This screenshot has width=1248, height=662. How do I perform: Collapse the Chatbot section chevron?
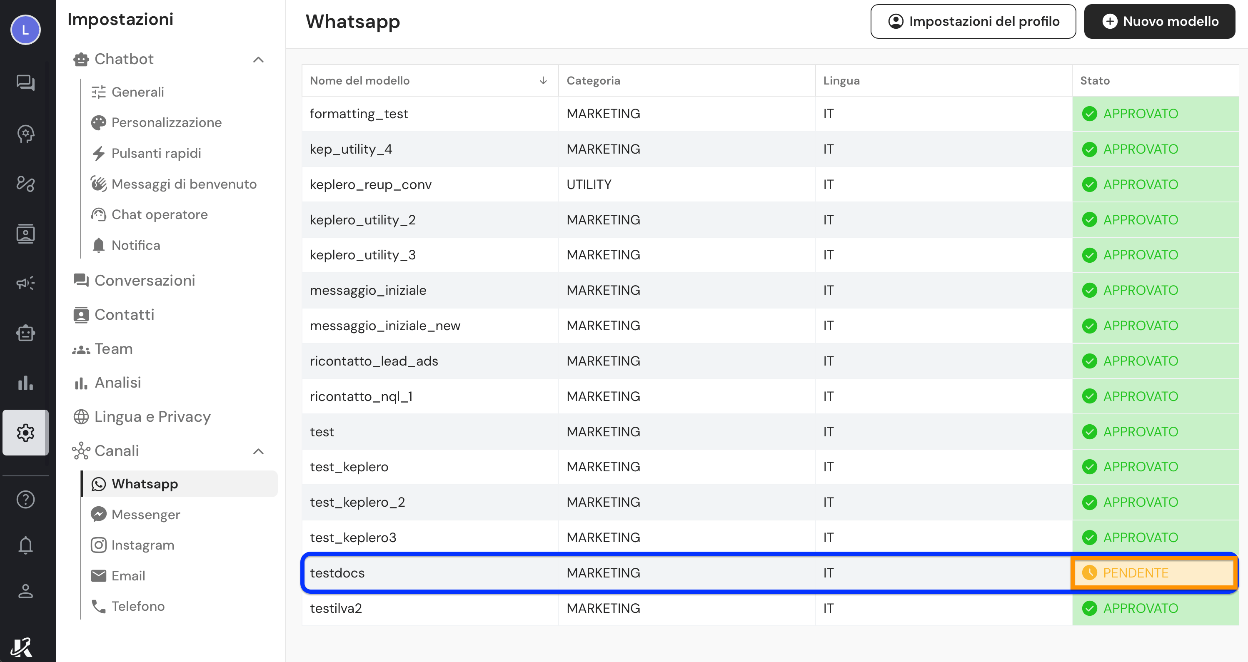pos(258,60)
